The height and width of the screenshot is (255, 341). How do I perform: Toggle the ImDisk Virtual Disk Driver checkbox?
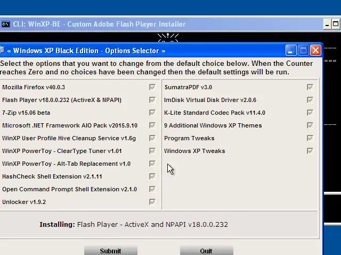(x=310, y=100)
